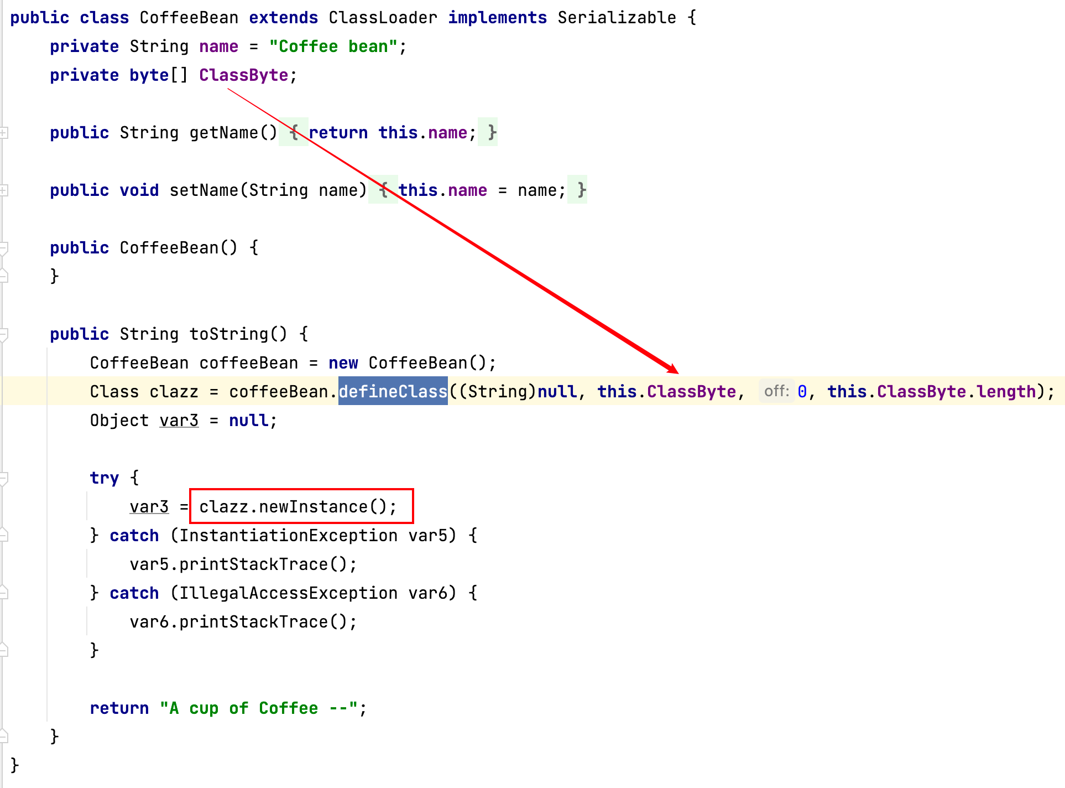Expand the folded setName method via gutter plus
The image size is (1065, 788).
coord(3,190)
